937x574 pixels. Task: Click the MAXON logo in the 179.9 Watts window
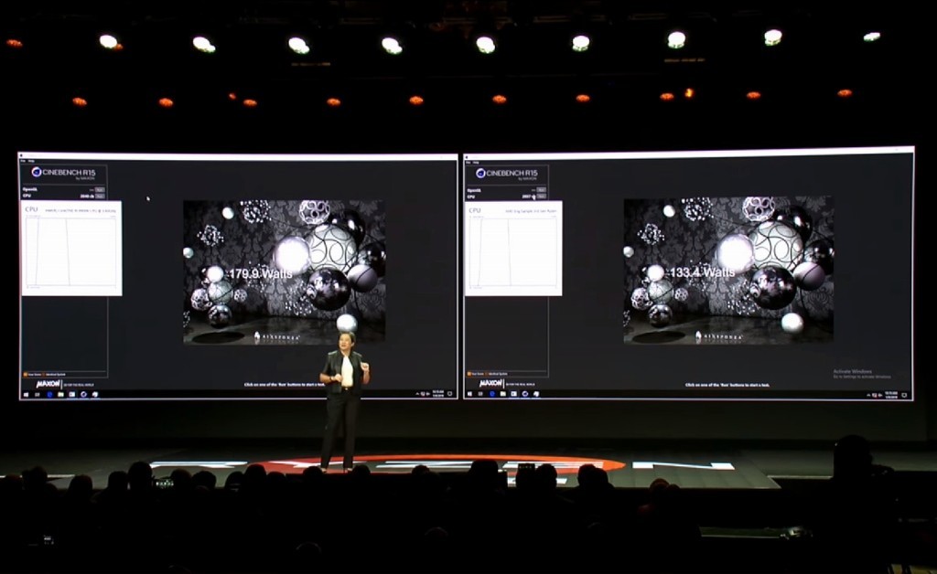[48, 384]
